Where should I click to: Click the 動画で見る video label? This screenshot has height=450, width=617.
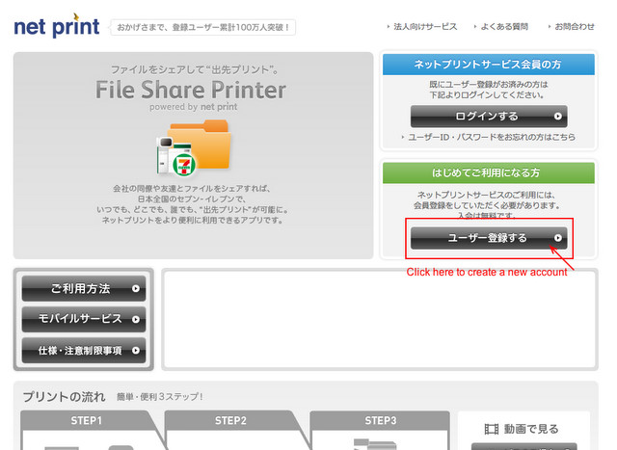pos(531,429)
